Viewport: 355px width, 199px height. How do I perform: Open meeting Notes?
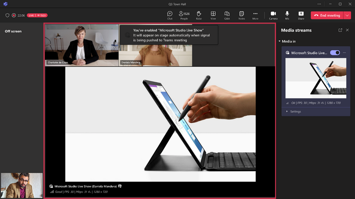242,15
